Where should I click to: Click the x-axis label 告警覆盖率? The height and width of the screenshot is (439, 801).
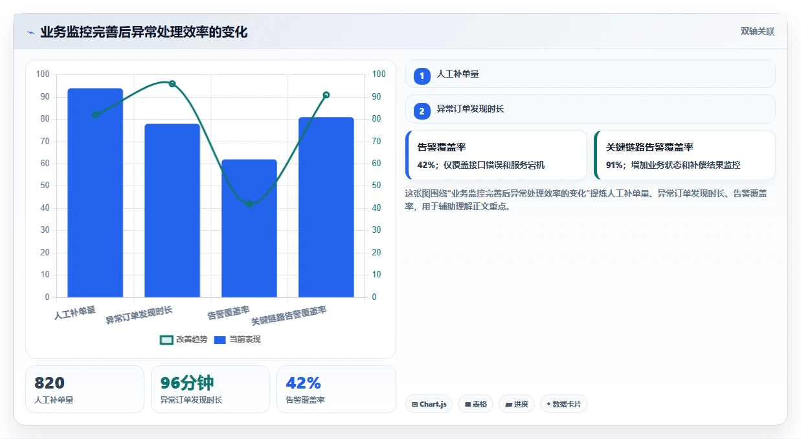(x=228, y=314)
